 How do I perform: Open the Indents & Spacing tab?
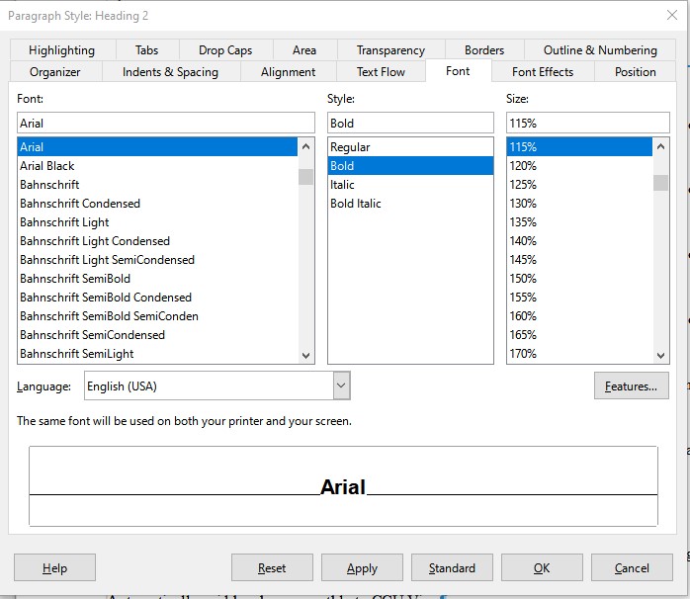[170, 72]
